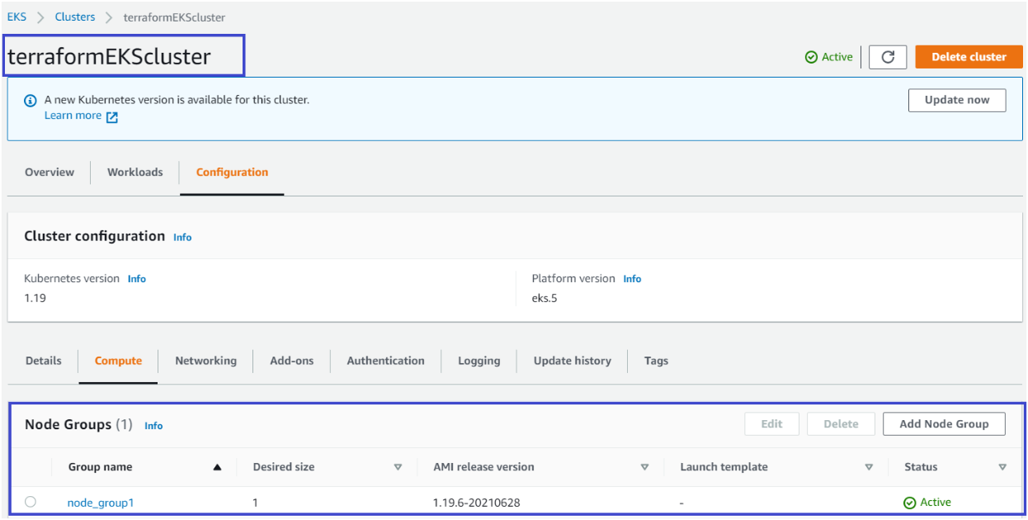Open Info link beside Cluster configuration
1028x520 pixels.
point(182,238)
